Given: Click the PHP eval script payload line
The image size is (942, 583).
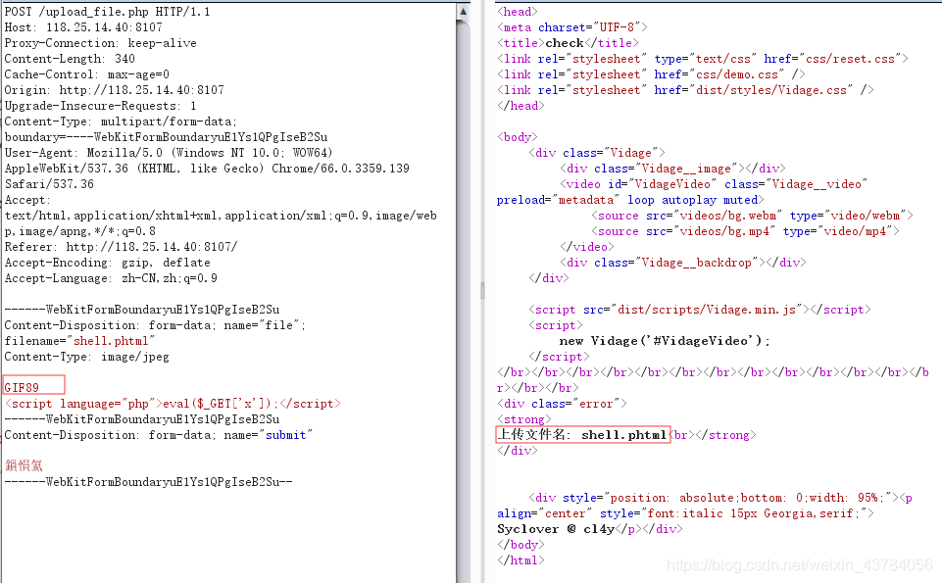Looking at the screenshot, I should pyautogui.click(x=173, y=403).
